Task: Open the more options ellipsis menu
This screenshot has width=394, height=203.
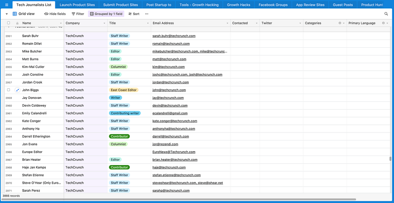Action: [x=147, y=14]
